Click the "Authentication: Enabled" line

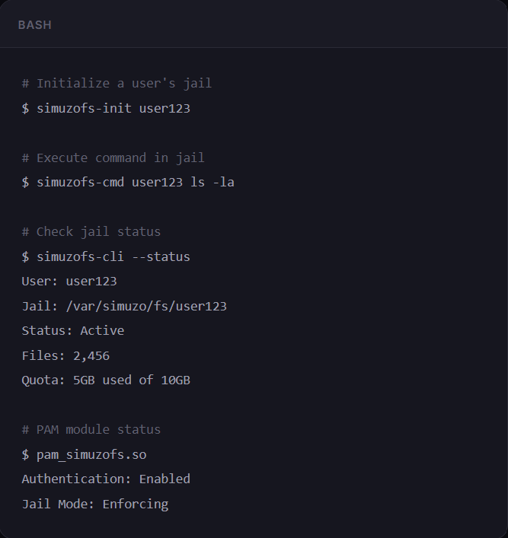106,479
